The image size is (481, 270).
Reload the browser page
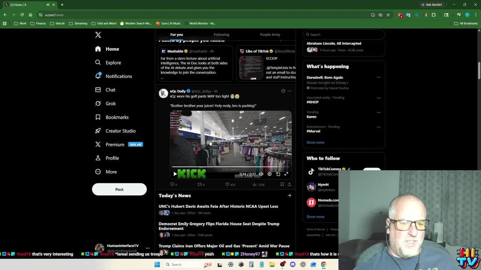[22, 15]
